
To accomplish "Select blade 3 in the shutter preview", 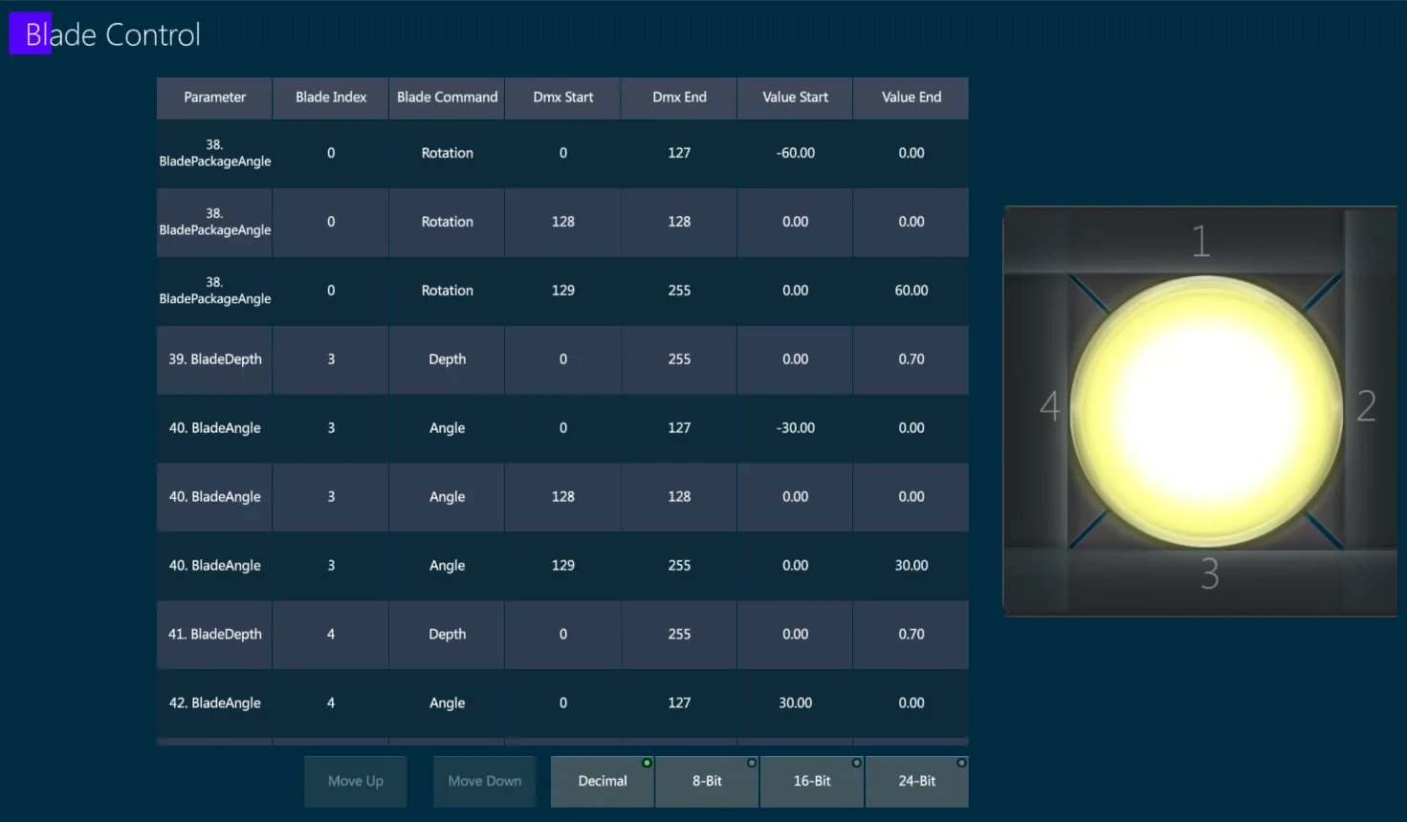I will click(x=1210, y=573).
